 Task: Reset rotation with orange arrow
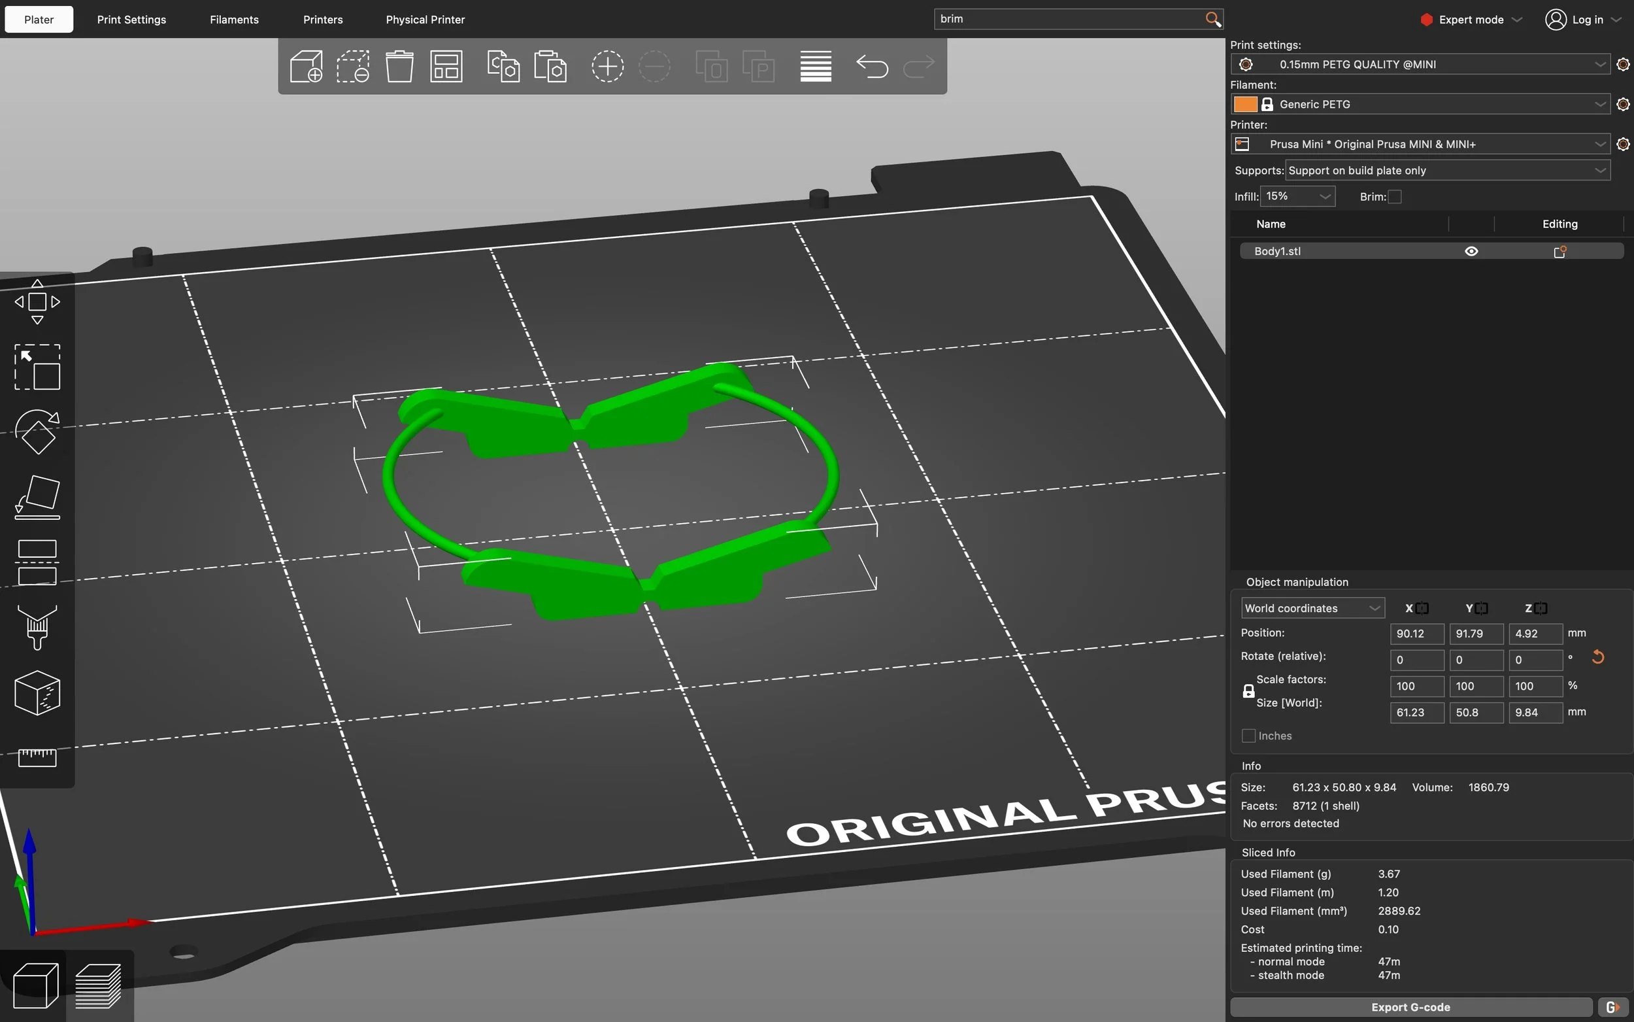point(1597,657)
